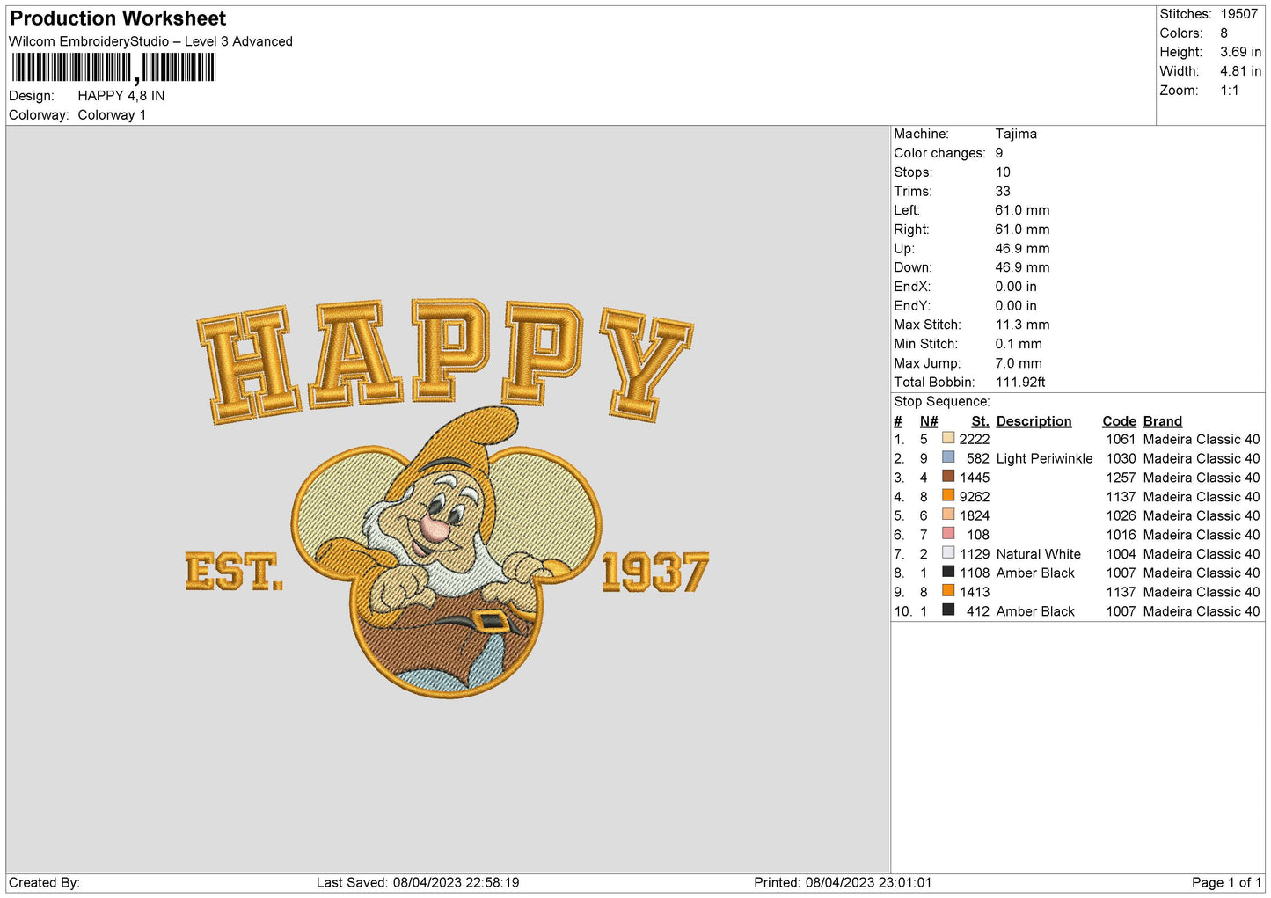Click the Code column header
The width and height of the screenshot is (1271, 898).
1119,421
